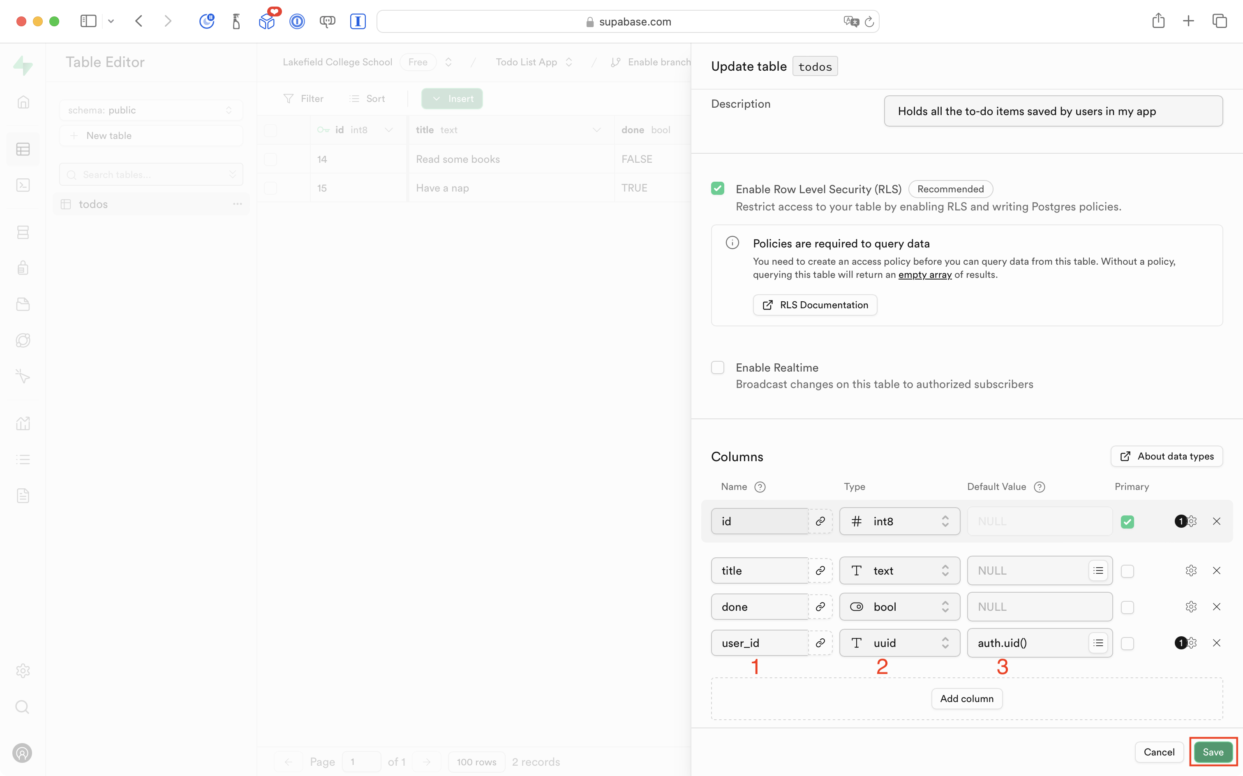Screen dimensions: 1243x776
Task: Click the Safari share icon
Action: point(1158,21)
